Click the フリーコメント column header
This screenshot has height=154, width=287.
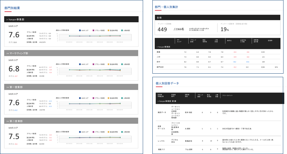(227, 95)
